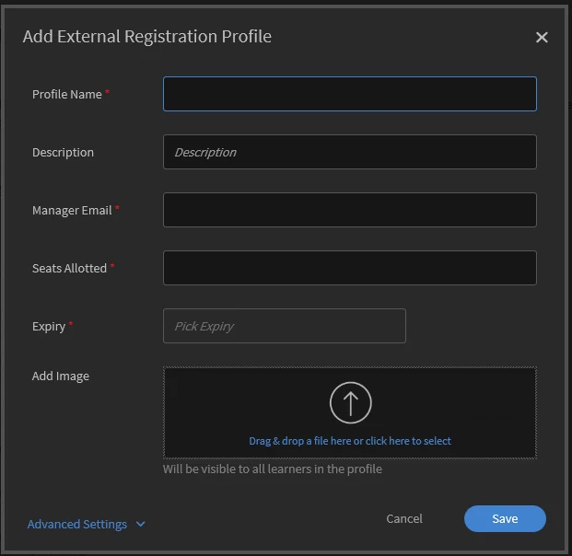
Task: Click the Expiry field label
Action: [x=49, y=327]
